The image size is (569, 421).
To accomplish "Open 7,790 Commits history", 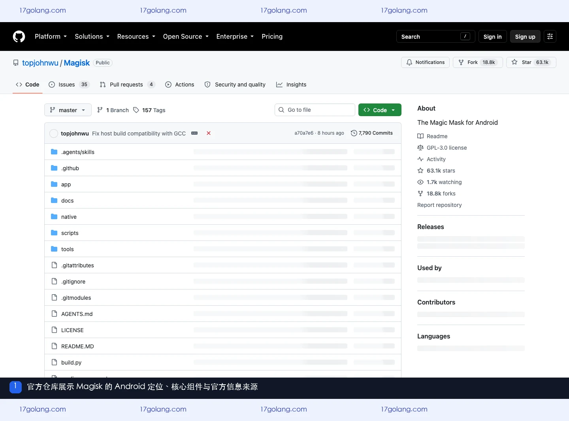I will pos(372,133).
